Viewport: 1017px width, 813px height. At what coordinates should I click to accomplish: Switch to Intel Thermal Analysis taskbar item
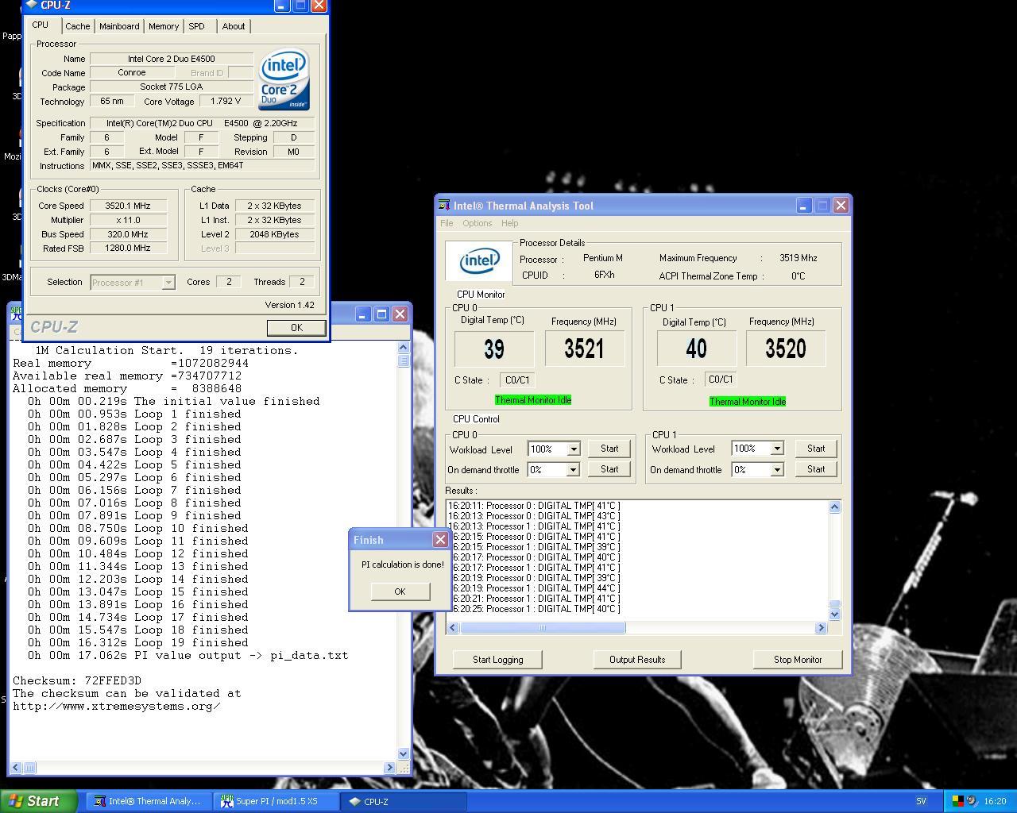[148, 801]
